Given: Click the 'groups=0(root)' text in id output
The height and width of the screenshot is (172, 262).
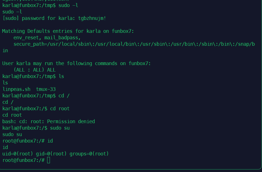Looking at the screenshot, I should [x=89, y=154].
